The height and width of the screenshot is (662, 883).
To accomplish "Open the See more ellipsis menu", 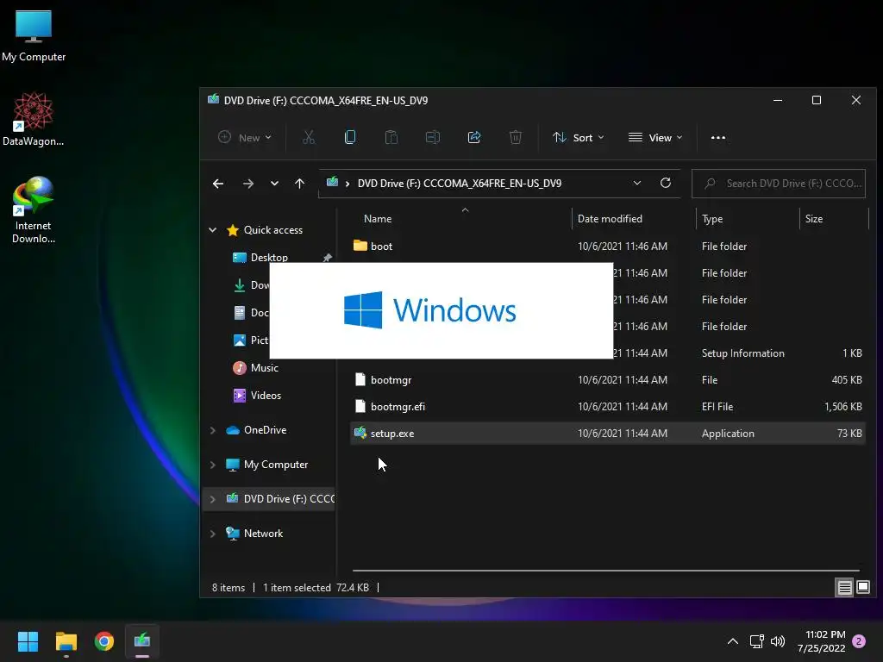I will click(x=718, y=137).
